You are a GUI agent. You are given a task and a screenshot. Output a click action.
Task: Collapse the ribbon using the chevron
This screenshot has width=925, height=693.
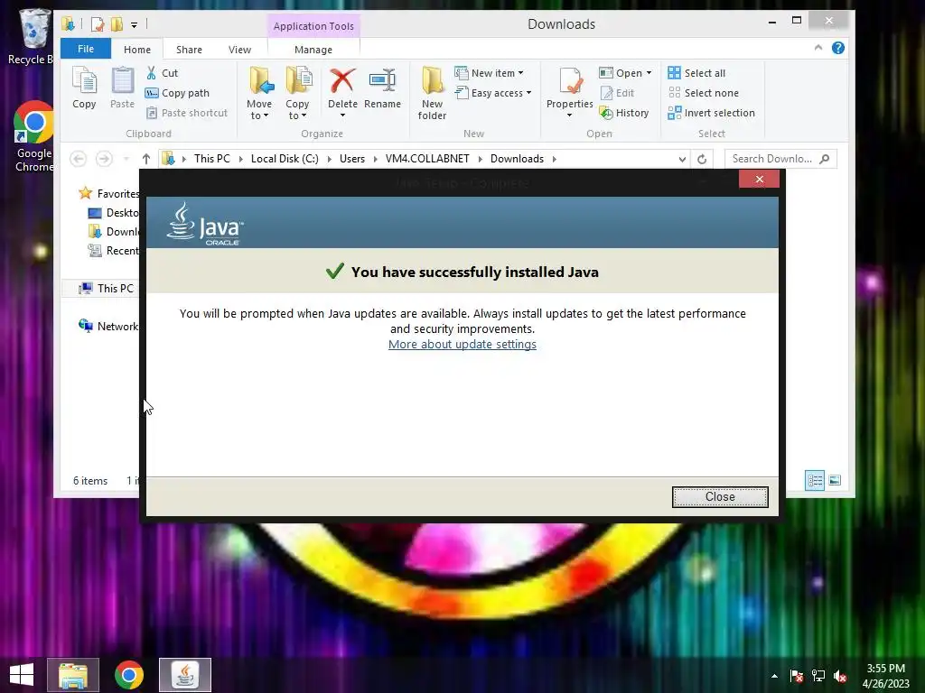click(818, 48)
